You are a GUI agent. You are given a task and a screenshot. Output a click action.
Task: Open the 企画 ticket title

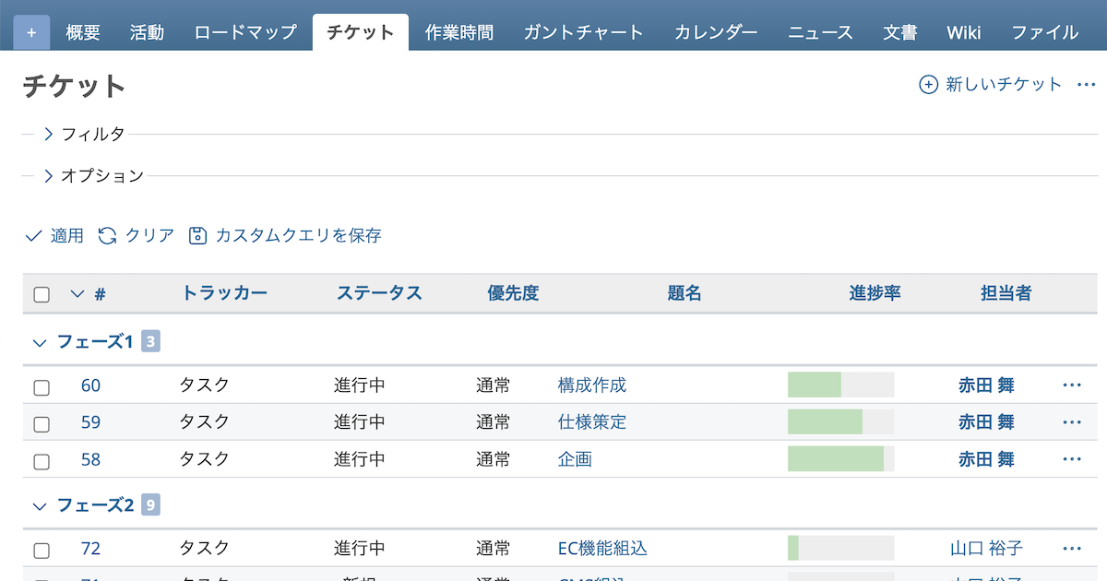coord(575,459)
